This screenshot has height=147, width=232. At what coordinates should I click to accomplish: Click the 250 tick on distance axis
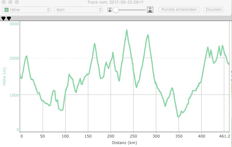pyautogui.click(x=133, y=137)
